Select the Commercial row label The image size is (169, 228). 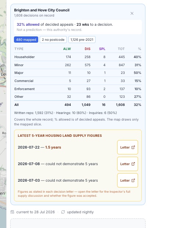(24, 81)
